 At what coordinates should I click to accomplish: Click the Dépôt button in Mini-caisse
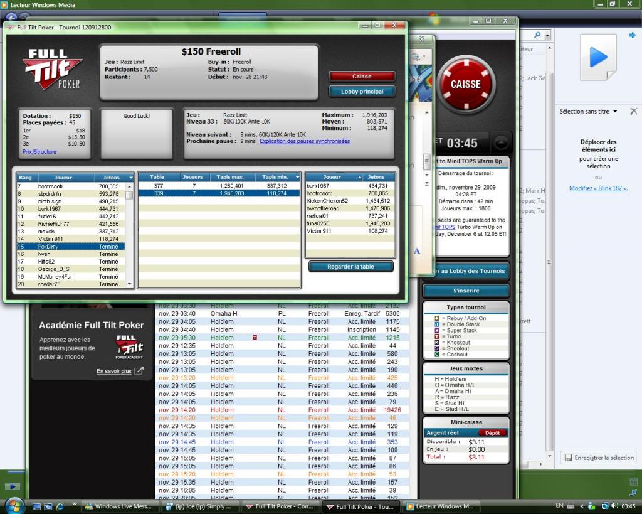point(492,433)
